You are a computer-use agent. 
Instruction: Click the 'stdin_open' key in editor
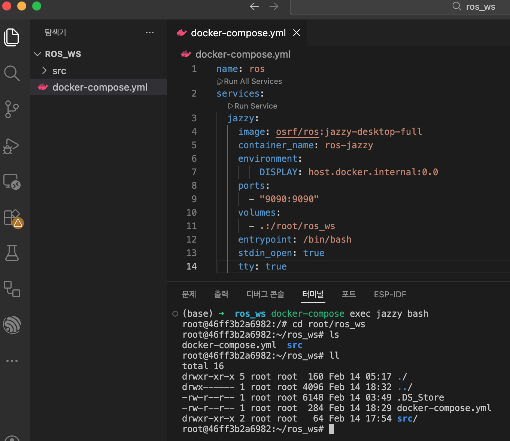click(265, 253)
